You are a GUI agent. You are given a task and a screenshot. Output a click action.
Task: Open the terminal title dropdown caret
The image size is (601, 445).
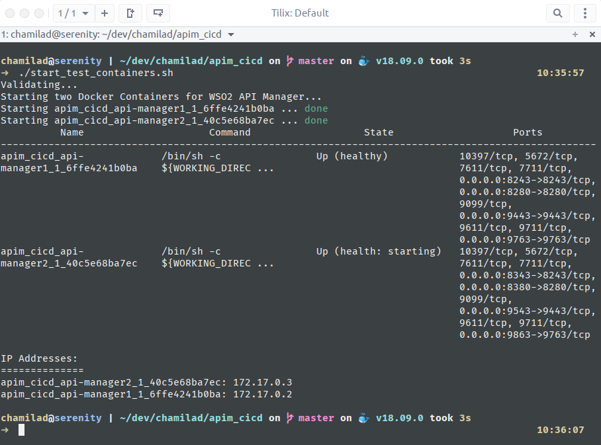[231, 34]
